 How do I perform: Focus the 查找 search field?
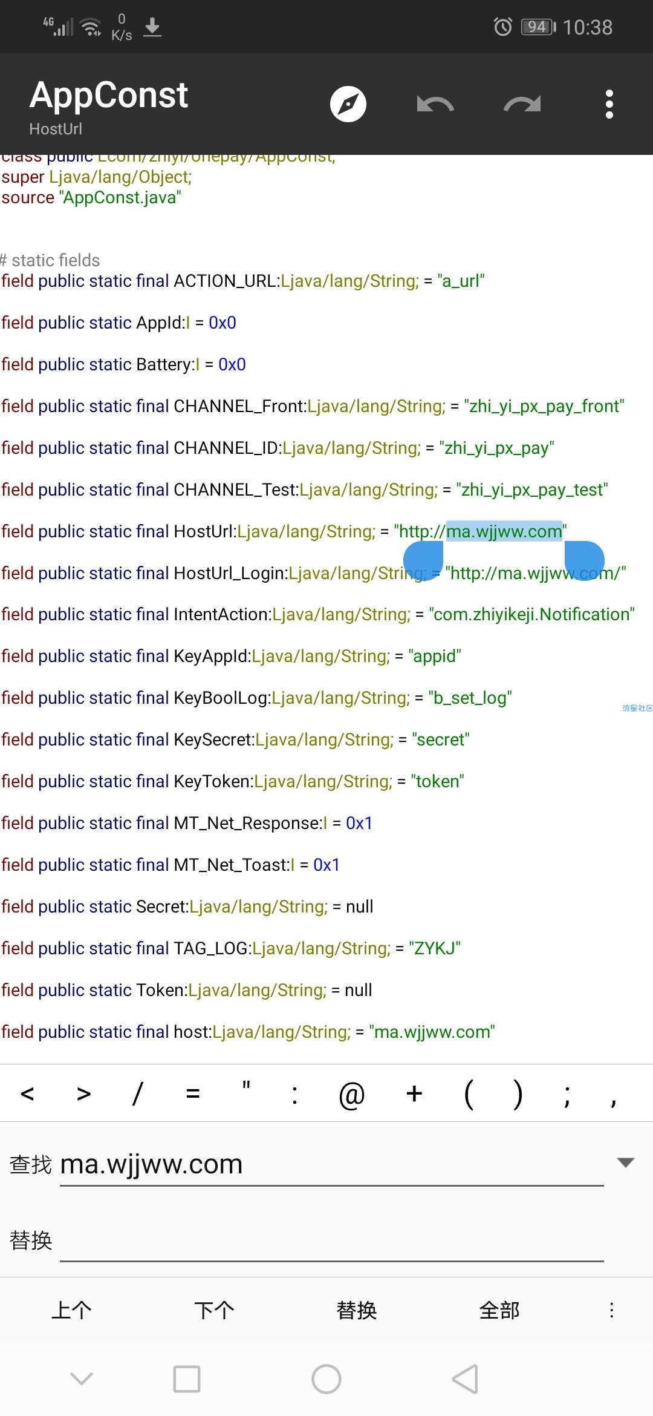click(332, 1164)
